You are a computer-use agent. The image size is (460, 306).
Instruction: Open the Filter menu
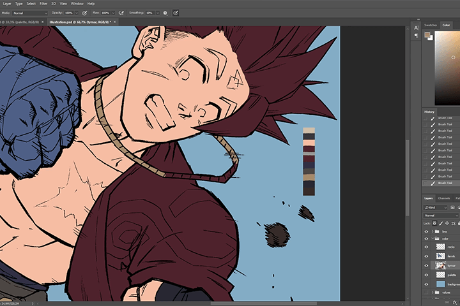43,4
